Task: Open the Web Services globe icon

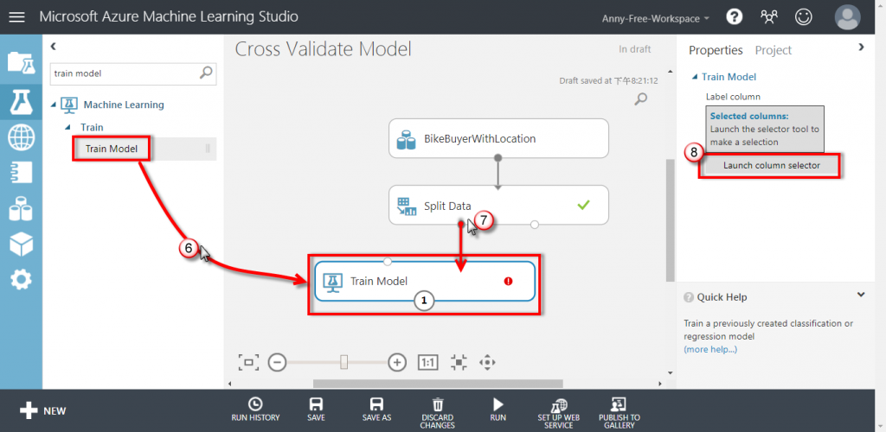Action: (x=21, y=137)
